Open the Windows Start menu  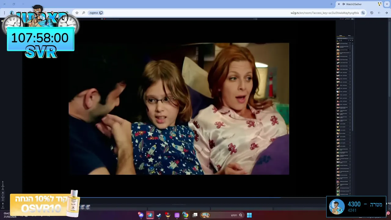click(x=249, y=215)
